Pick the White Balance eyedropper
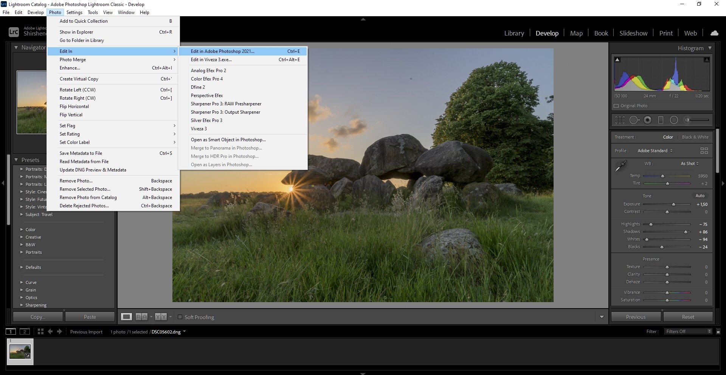 622,165
